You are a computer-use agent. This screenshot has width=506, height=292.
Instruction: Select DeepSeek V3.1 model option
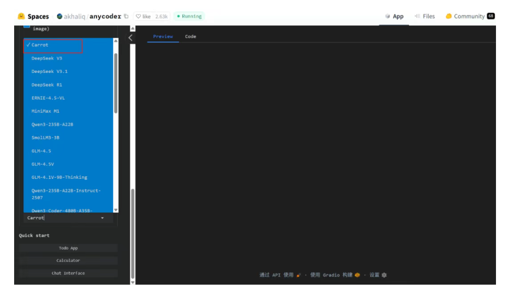coord(68,71)
